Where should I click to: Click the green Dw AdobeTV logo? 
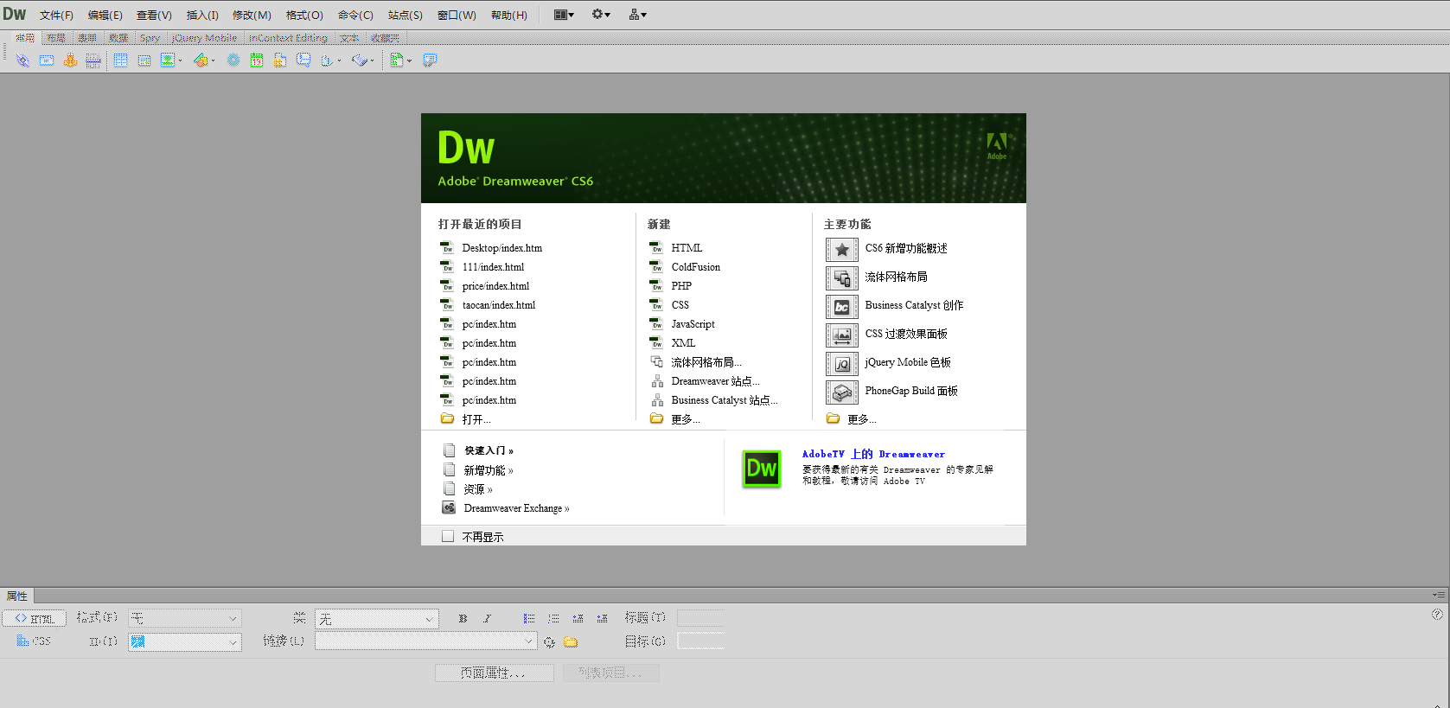[762, 469]
